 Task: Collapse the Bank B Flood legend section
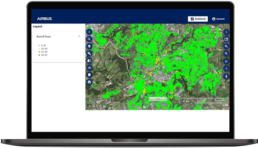(x=79, y=36)
